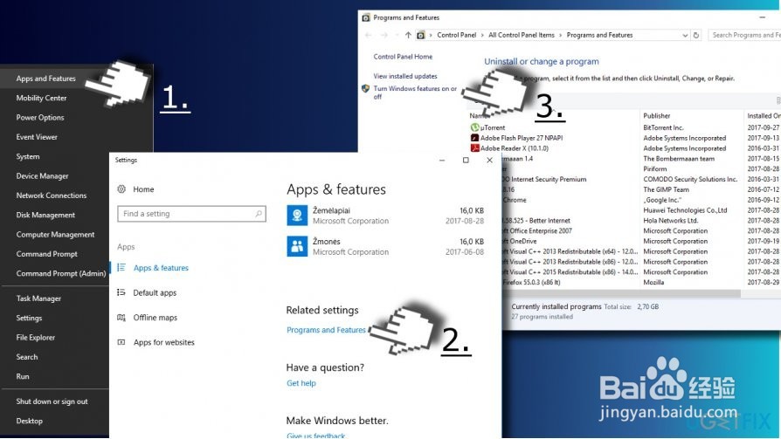Click Control Panel breadcrumb
781x439 pixels.
(x=457, y=35)
